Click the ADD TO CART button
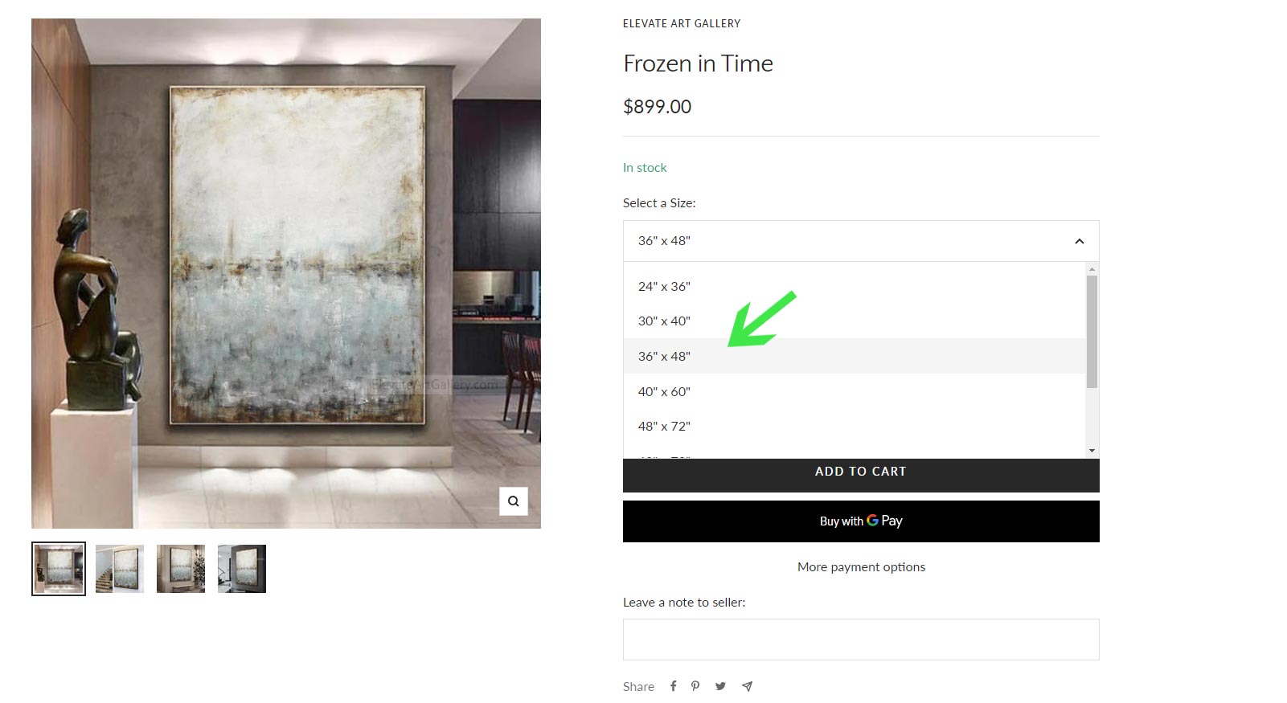This screenshot has width=1287, height=703. point(861,475)
